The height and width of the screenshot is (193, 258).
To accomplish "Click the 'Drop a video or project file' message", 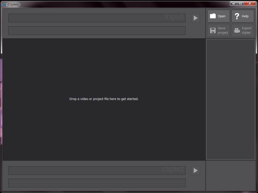I will click(104, 99).
